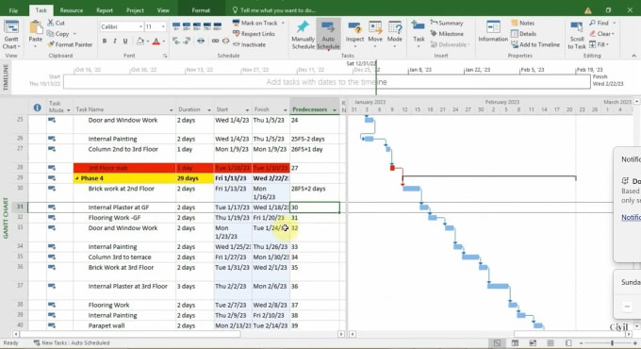Click the Manually Schedule pin icon

click(303, 27)
